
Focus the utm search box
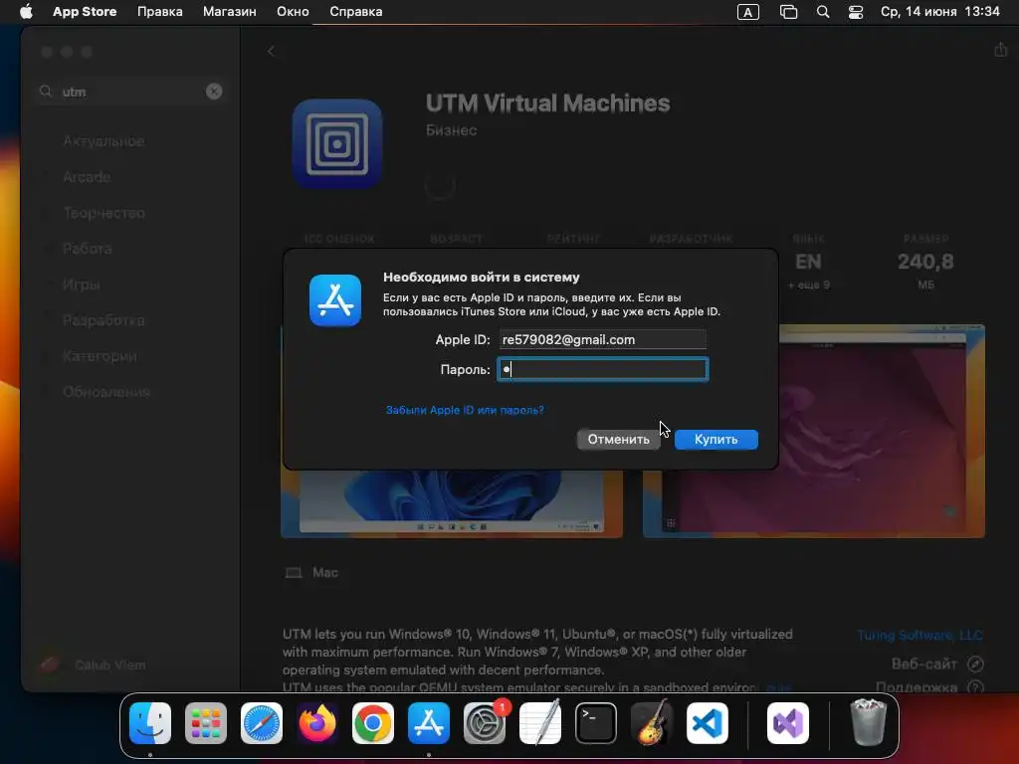pyautogui.click(x=130, y=92)
